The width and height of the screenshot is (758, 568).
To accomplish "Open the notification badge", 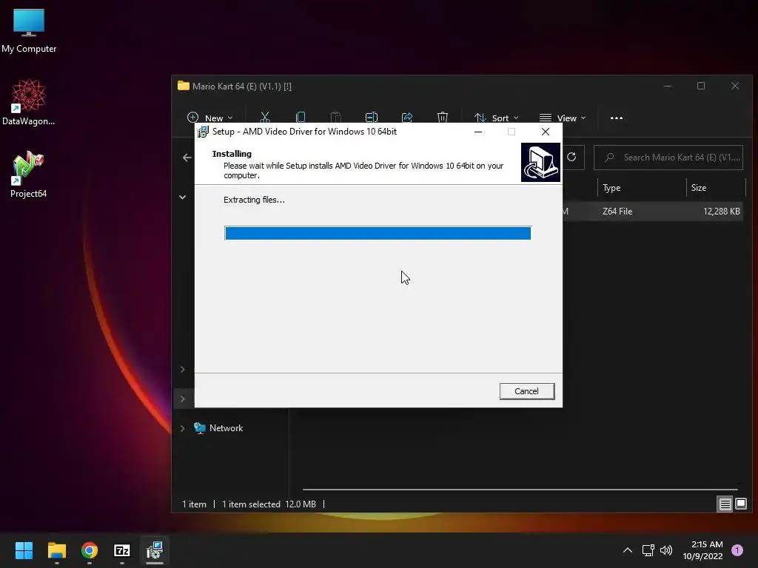I will coord(737,550).
